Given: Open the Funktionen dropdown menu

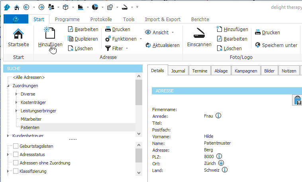Looking at the screenshot, I should tap(124, 39).
